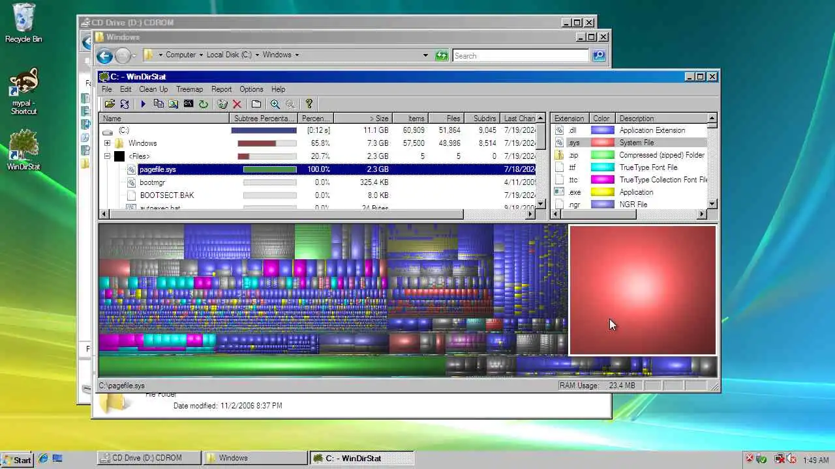Select the WinDirStat desktop shortcut icon

23,150
